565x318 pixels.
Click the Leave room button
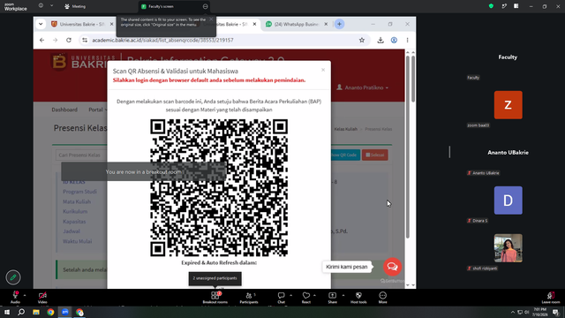pos(551,298)
